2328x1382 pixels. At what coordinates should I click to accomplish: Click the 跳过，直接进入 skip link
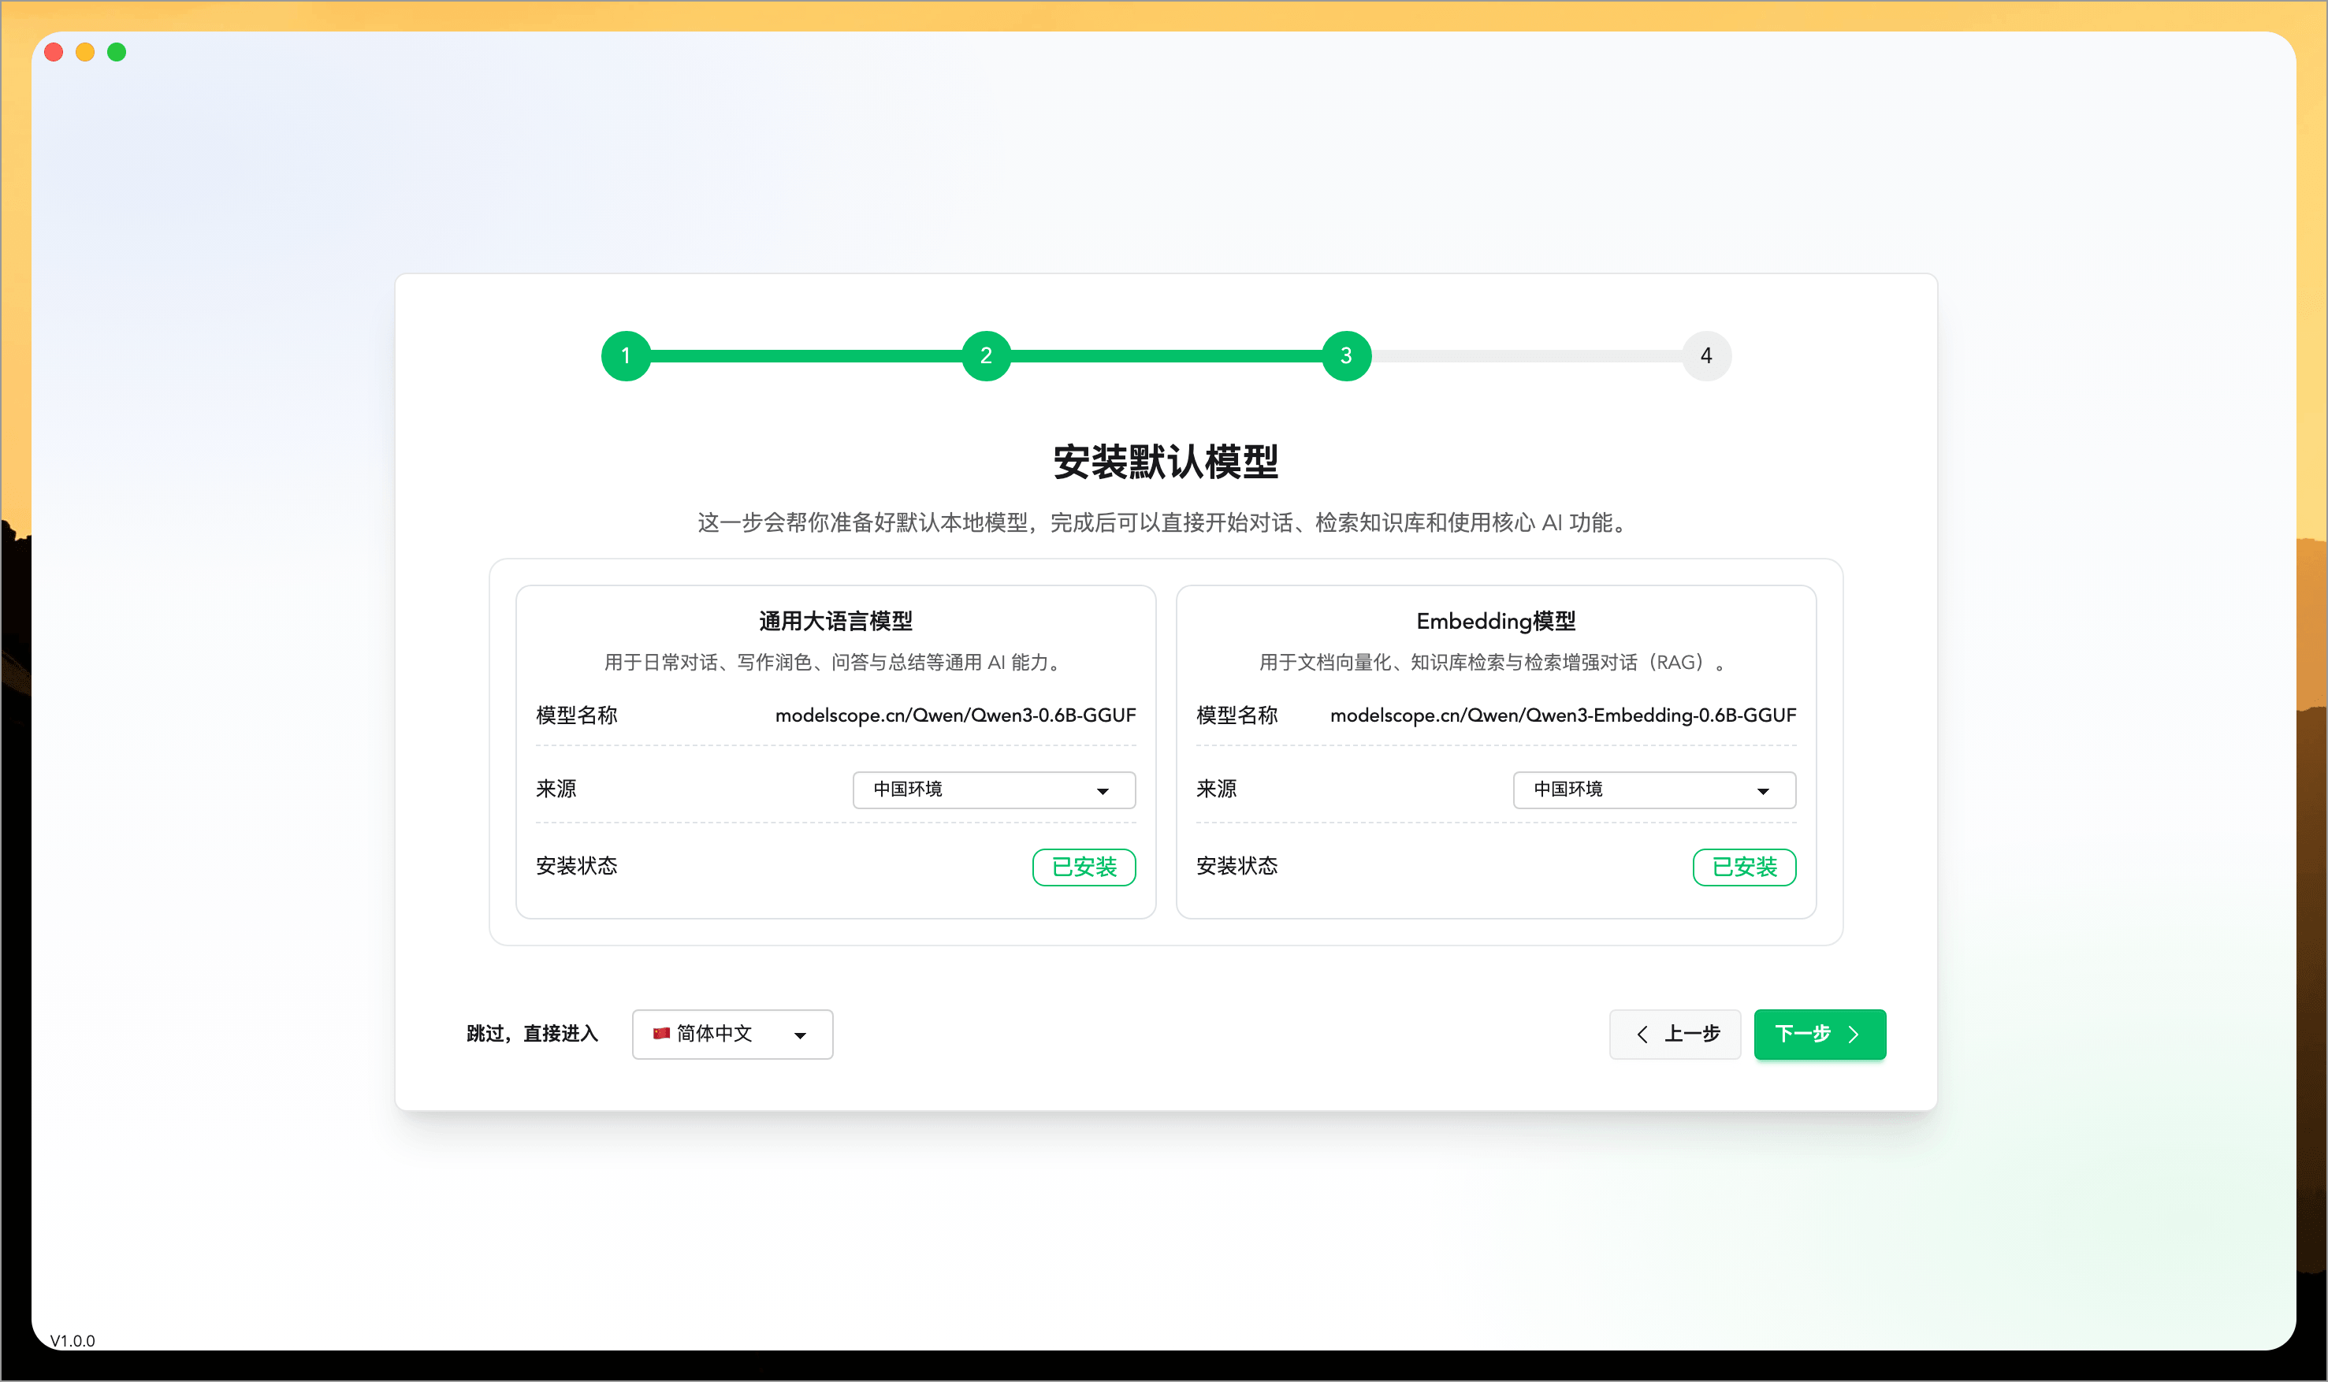[531, 1034]
